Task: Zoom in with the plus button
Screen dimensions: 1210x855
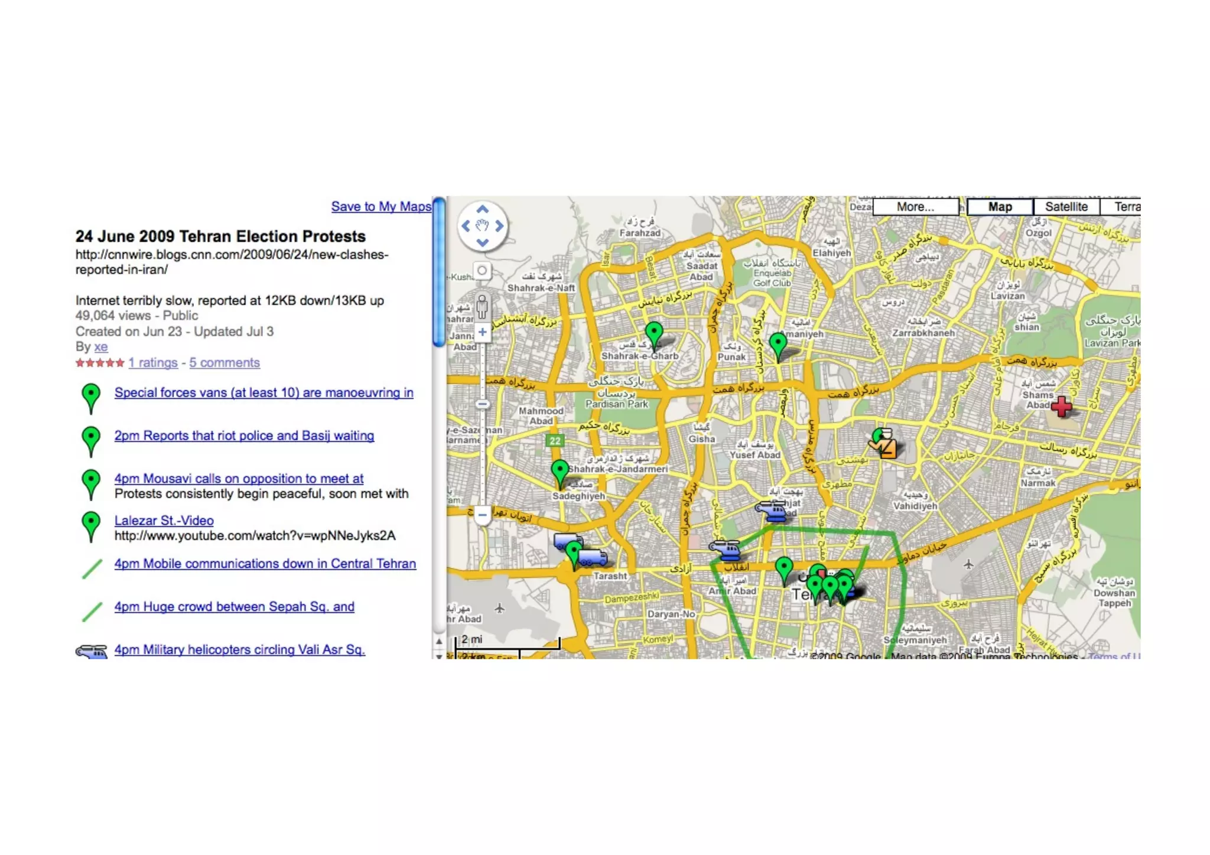Action: pyautogui.click(x=482, y=332)
